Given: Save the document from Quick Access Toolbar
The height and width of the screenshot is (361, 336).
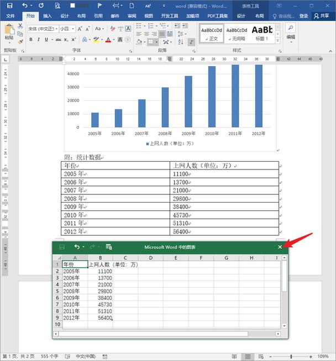Looking at the screenshot, I should [10, 6].
